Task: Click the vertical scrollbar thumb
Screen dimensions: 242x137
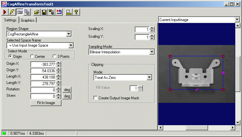Action: coord(238,74)
